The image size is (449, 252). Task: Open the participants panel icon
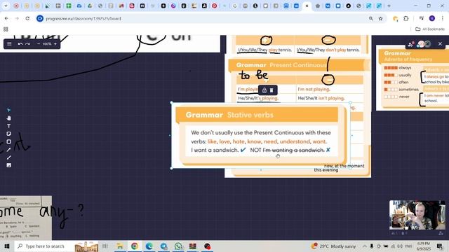tap(410, 44)
